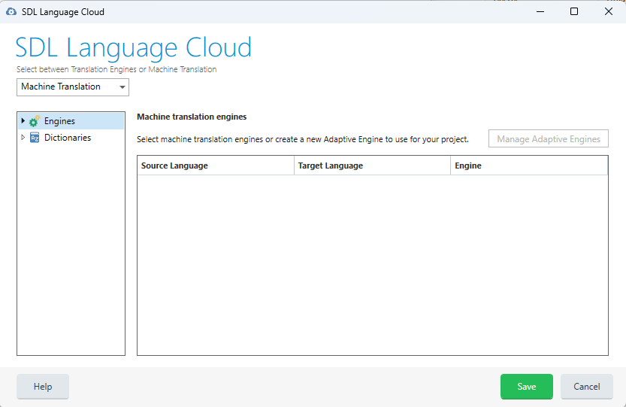The width and height of the screenshot is (626, 407).
Task: Close the SDL Language Cloud dialog
Action: click(x=609, y=11)
